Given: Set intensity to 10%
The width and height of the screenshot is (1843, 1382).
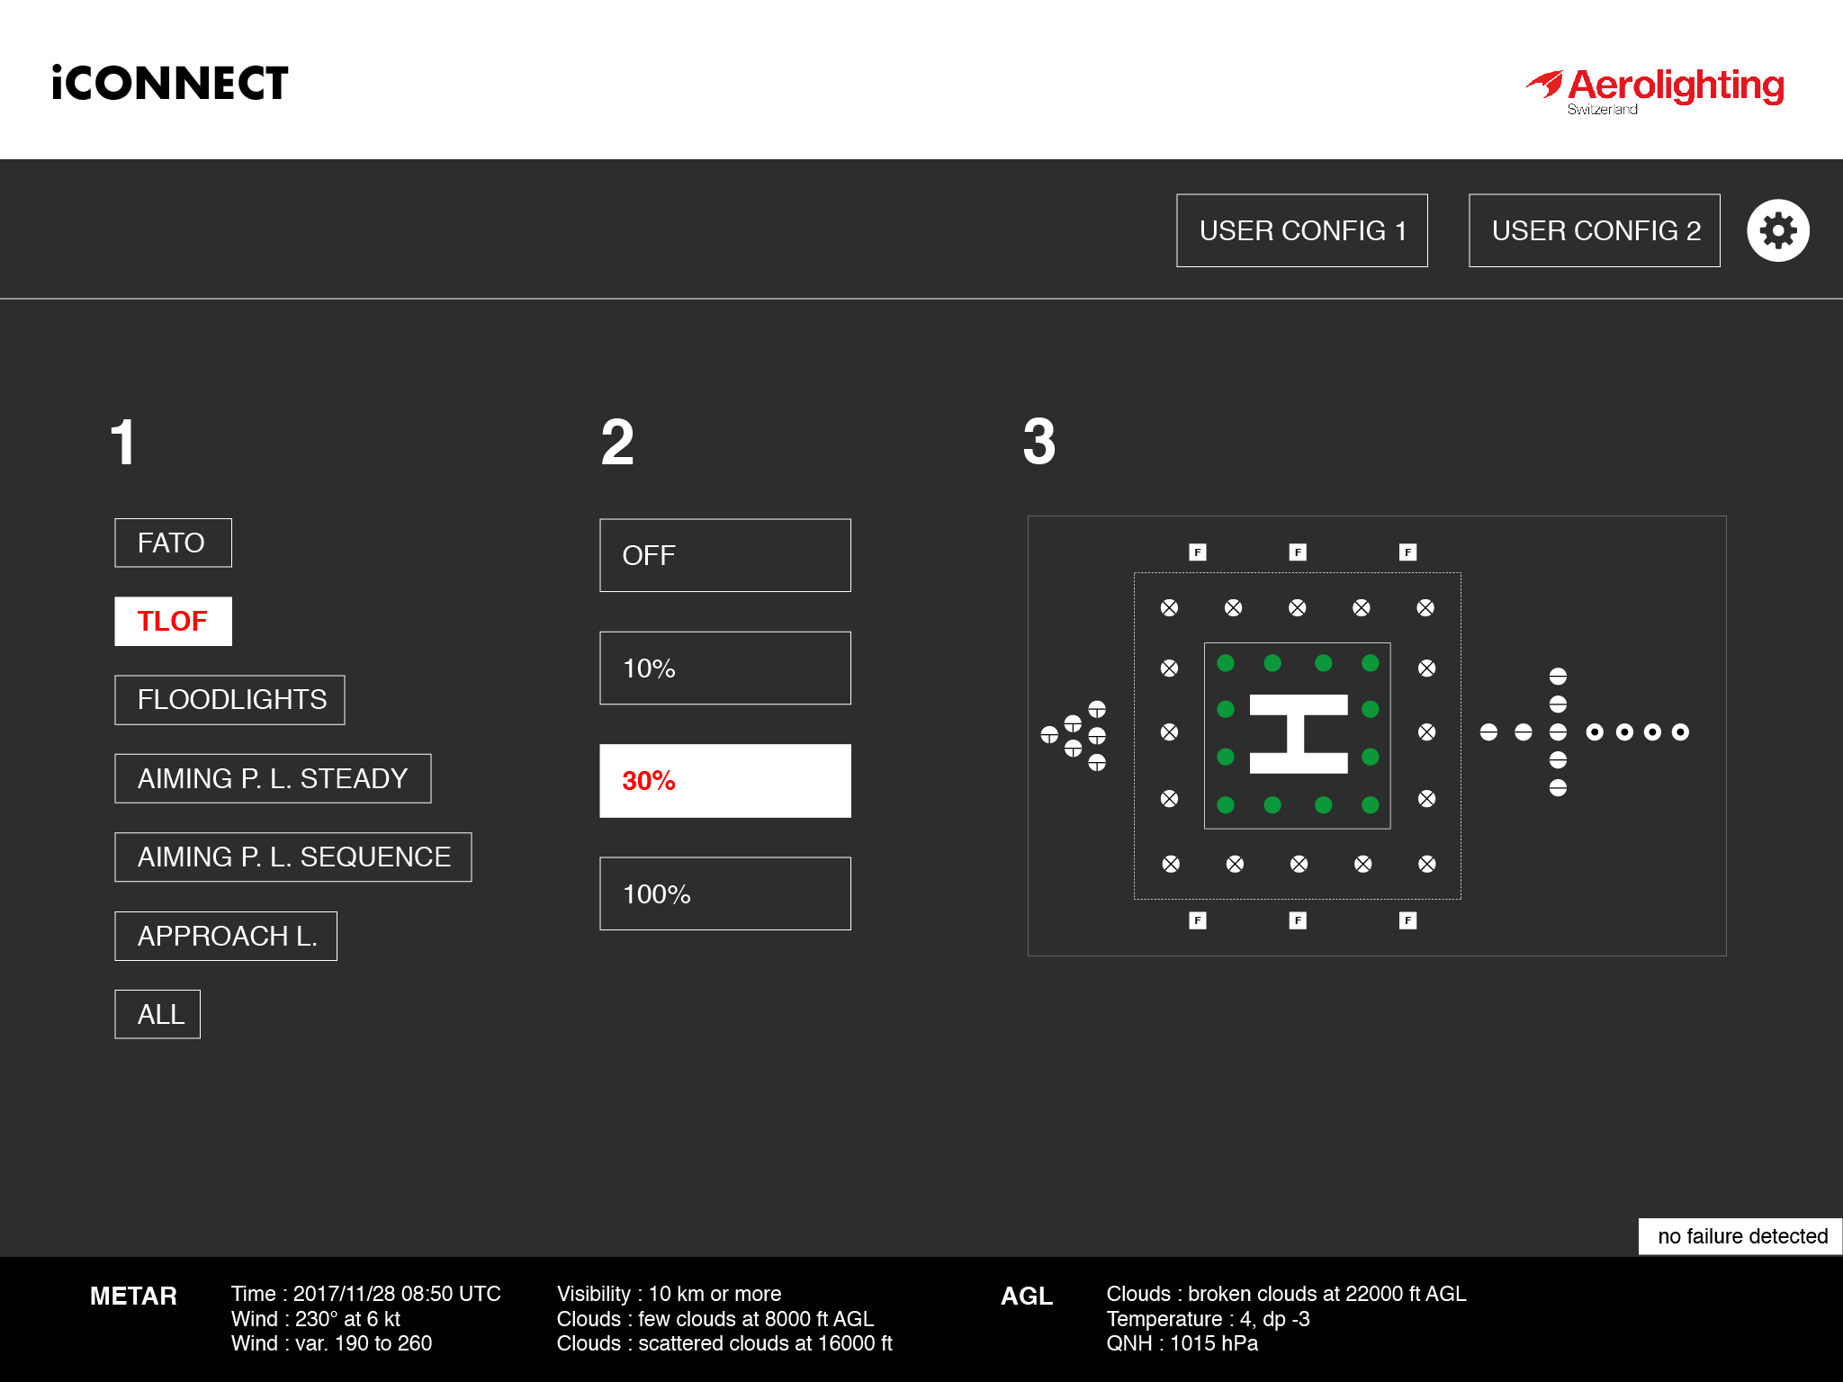Looking at the screenshot, I should (x=724, y=669).
